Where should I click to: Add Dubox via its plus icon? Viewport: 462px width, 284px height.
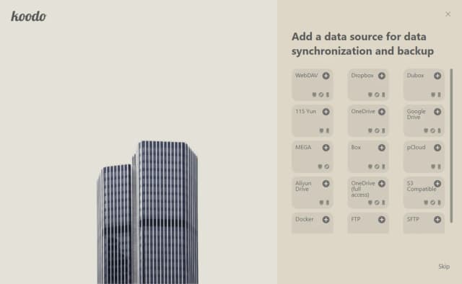click(437, 76)
